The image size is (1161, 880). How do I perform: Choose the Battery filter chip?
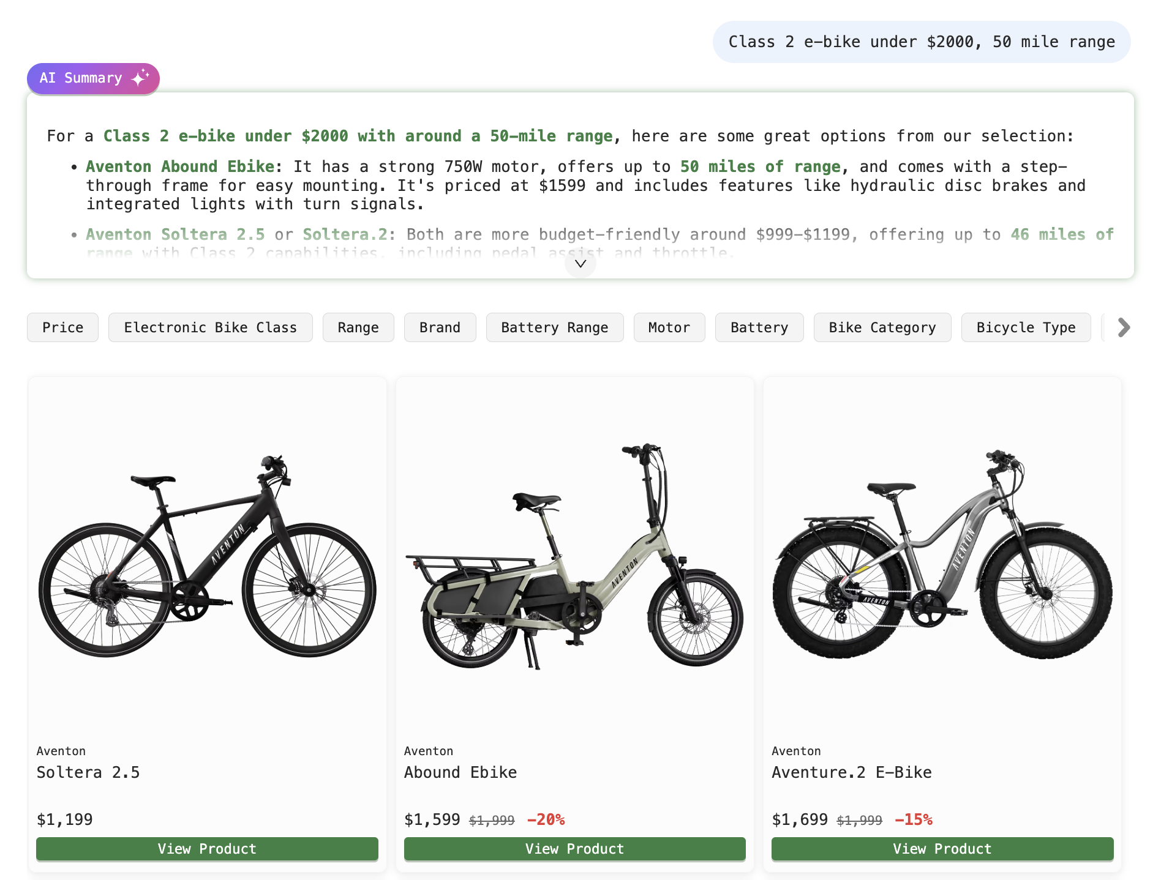pos(759,327)
